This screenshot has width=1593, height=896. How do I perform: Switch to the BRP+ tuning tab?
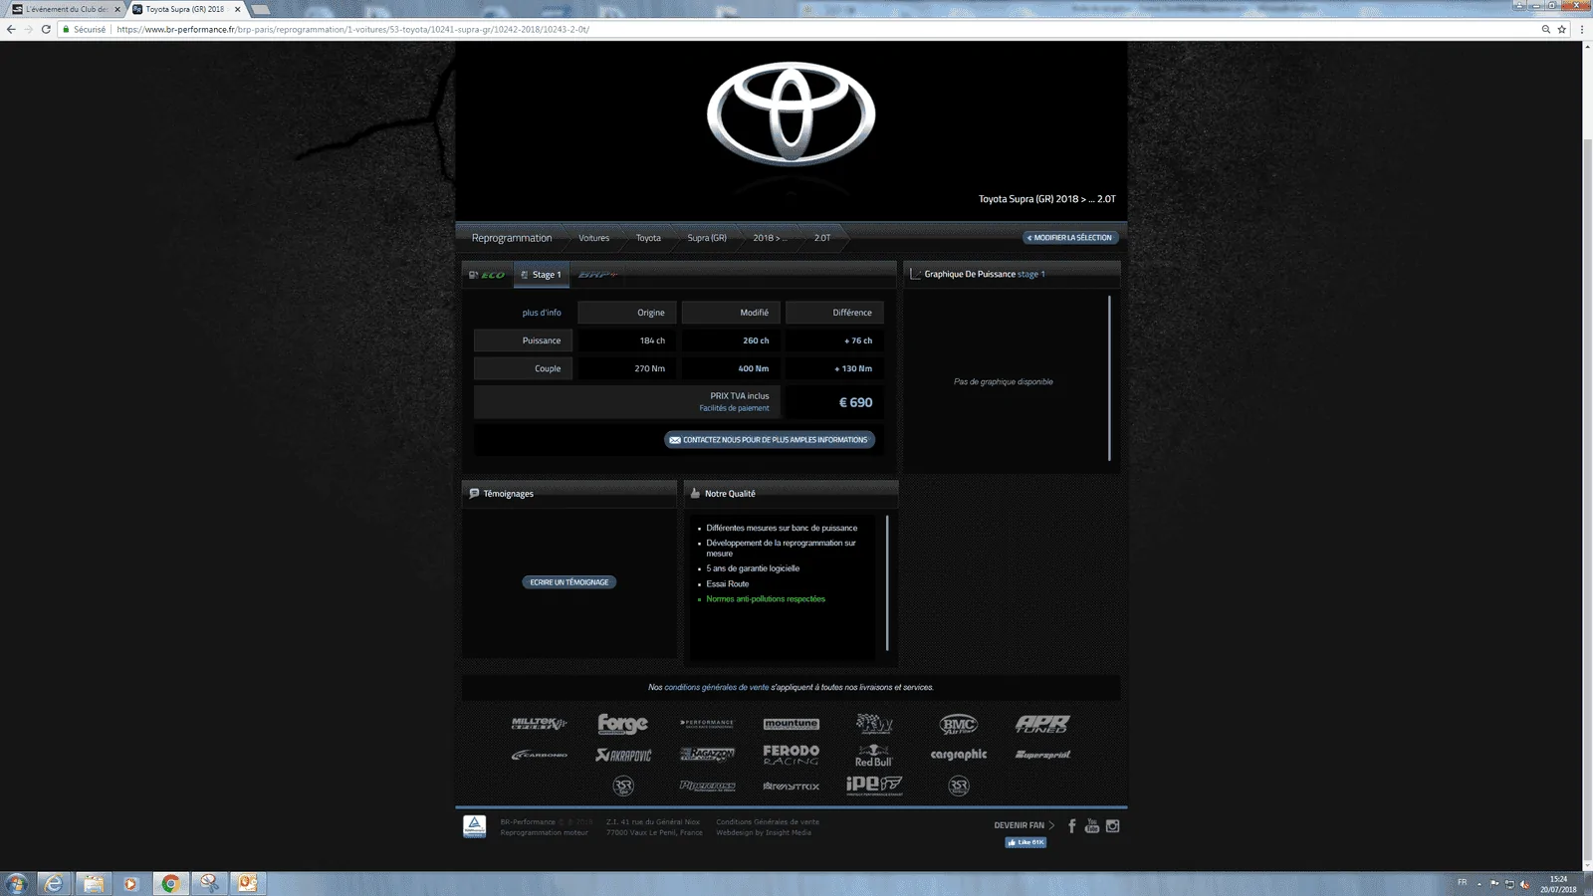597,275
